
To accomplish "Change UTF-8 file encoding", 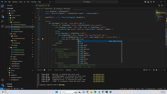I will 138,89.
